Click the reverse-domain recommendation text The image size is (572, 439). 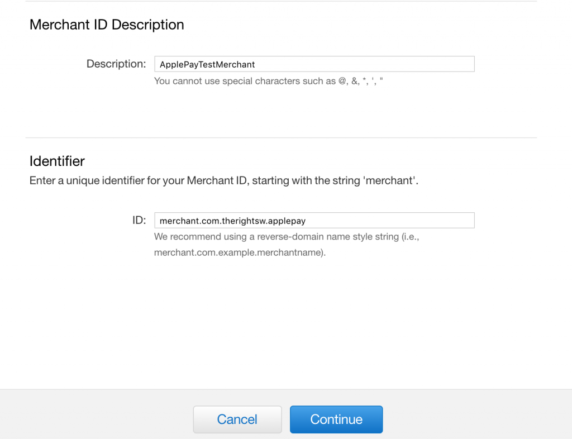(287, 244)
